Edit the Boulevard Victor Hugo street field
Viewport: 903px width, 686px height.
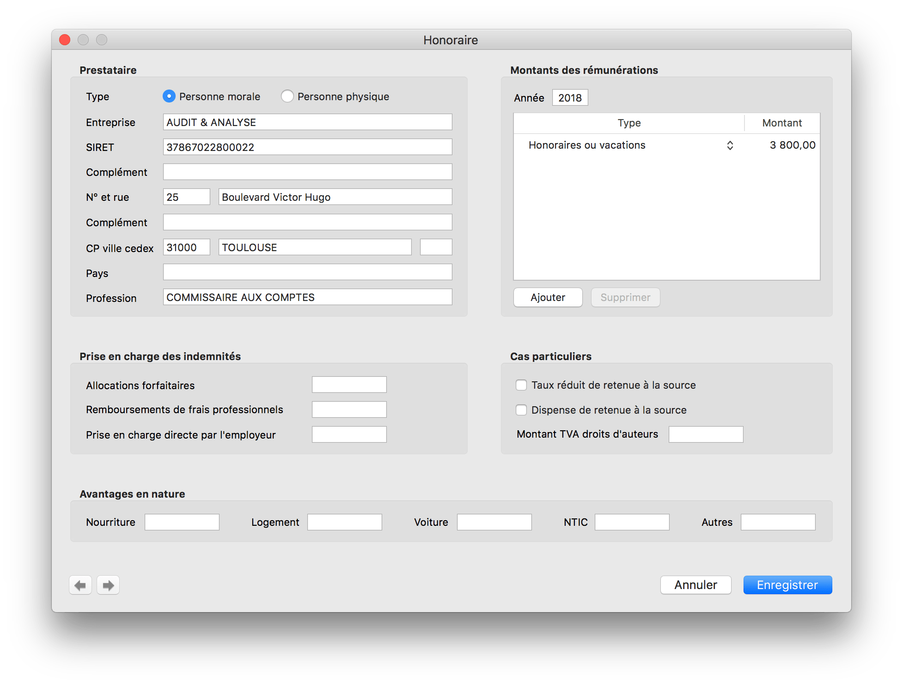[x=336, y=197]
